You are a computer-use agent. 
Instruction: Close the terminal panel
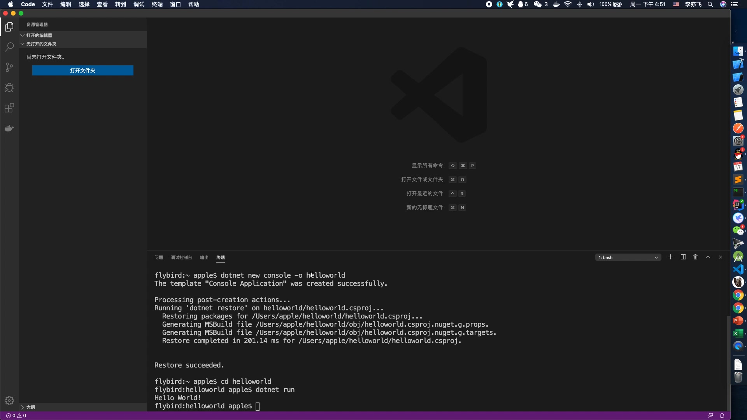[x=721, y=257]
